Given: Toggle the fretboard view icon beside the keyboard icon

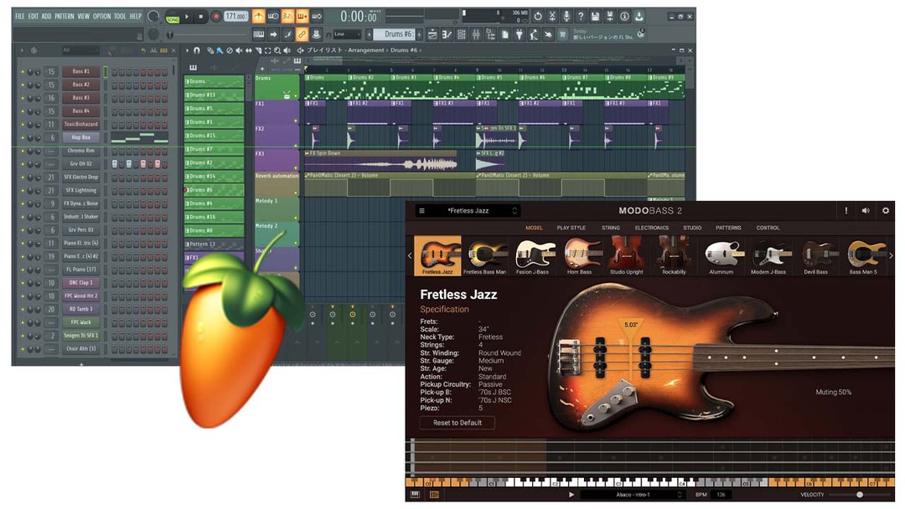Looking at the screenshot, I should pos(434,495).
